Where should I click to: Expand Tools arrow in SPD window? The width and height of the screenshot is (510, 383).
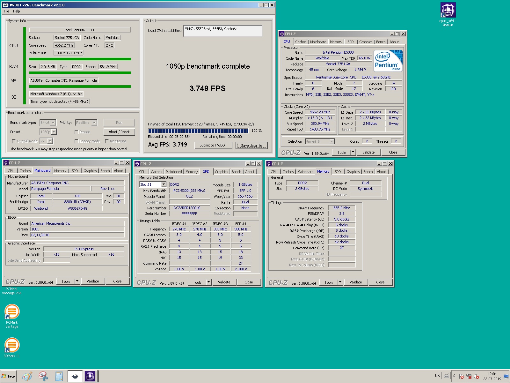click(x=208, y=282)
